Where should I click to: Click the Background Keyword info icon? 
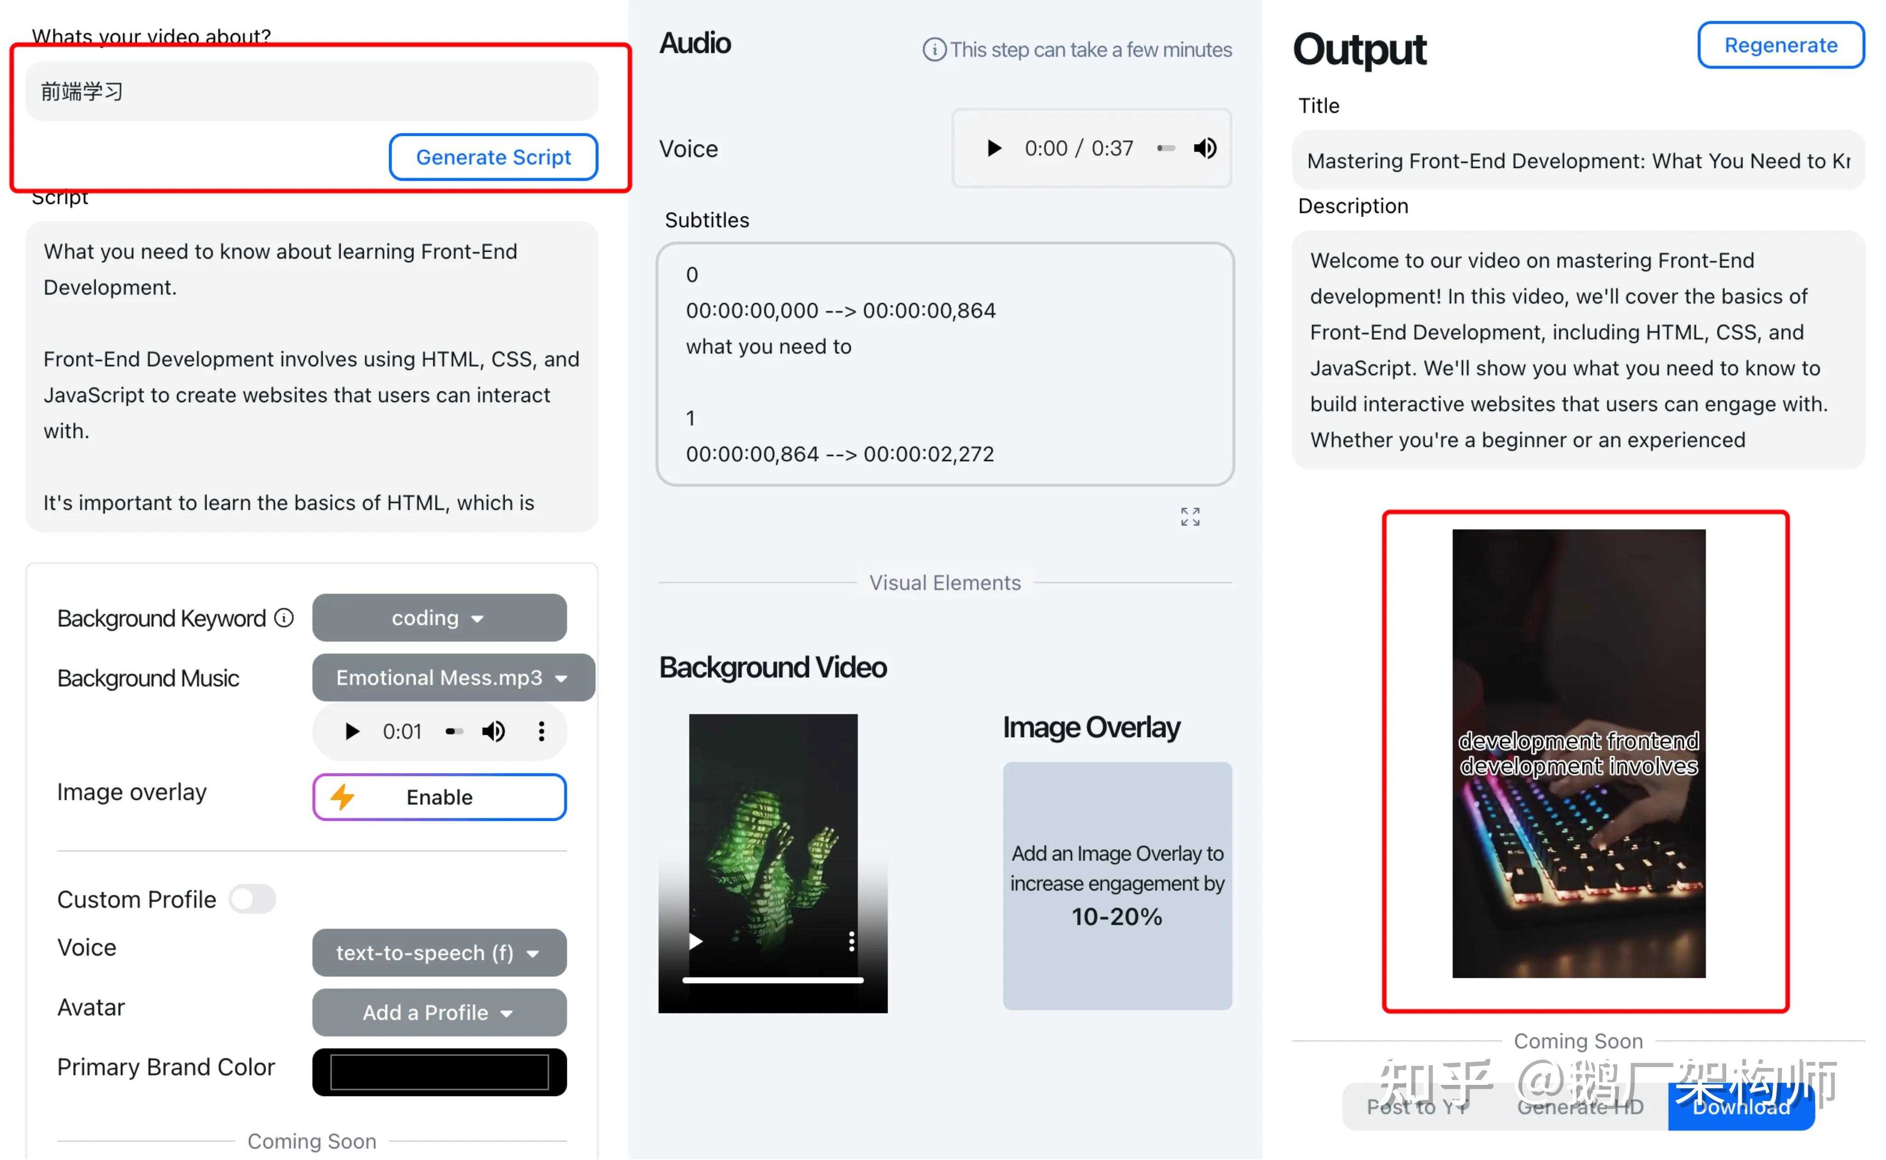click(284, 618)
